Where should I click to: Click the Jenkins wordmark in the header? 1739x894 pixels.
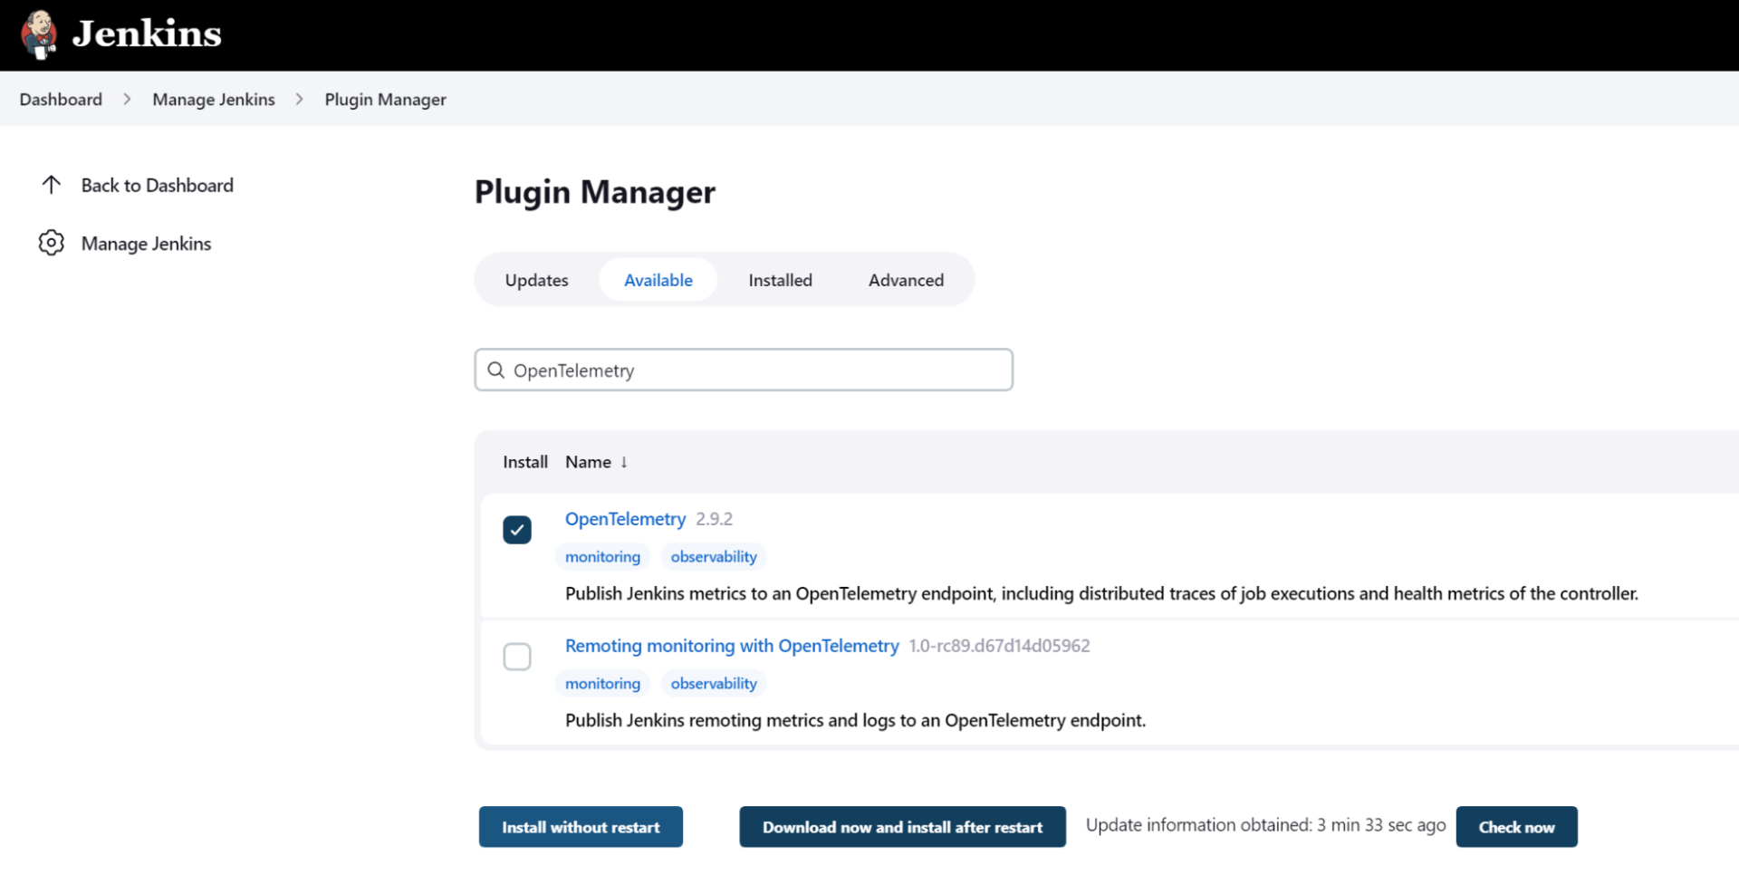(x=147, y=34)
